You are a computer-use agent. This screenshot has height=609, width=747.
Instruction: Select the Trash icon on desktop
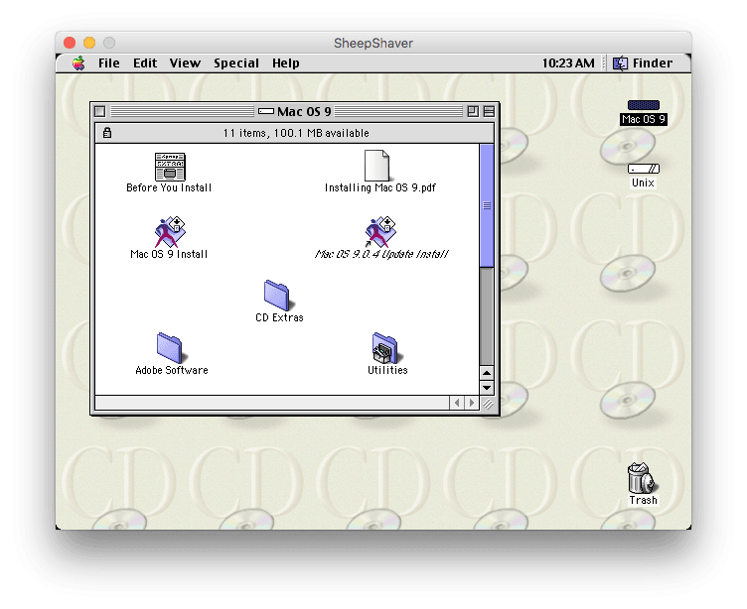(x=642, y=478)
